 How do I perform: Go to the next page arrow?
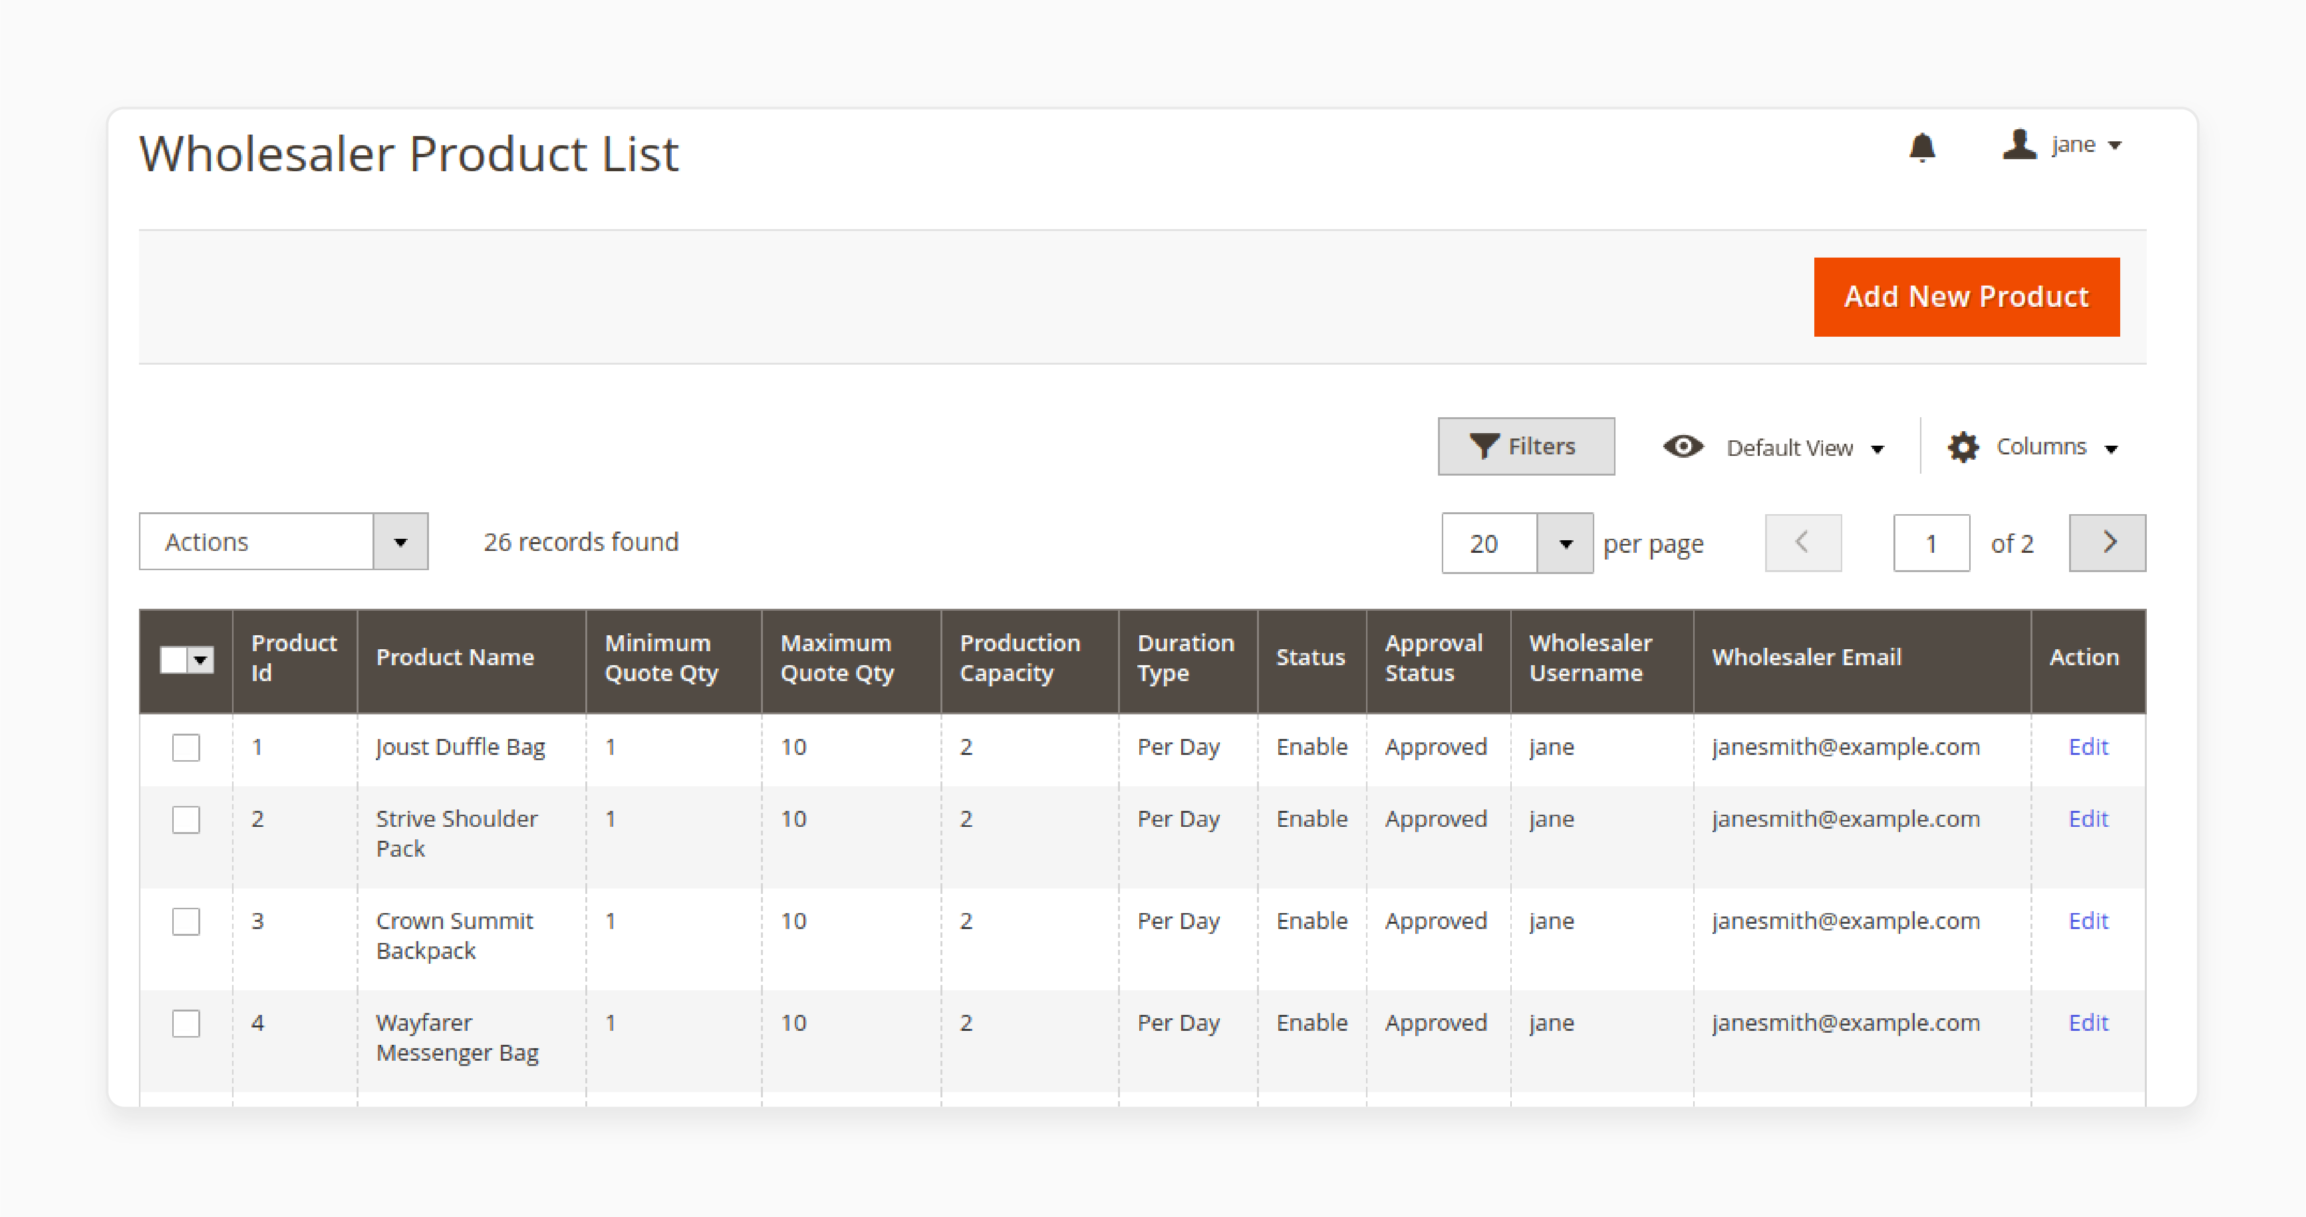coord(2107,542)
